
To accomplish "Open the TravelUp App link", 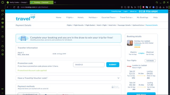I will click(116, 11).
